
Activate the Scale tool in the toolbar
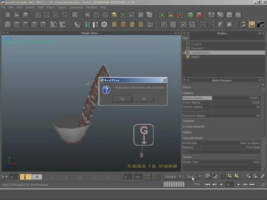coord(65,15)
